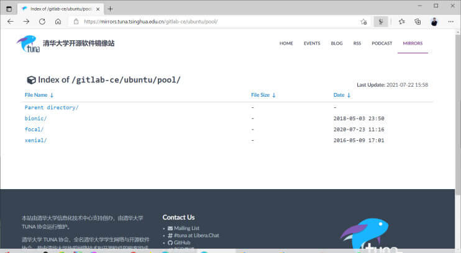Open browser Settings and more menu

(450, 22)
